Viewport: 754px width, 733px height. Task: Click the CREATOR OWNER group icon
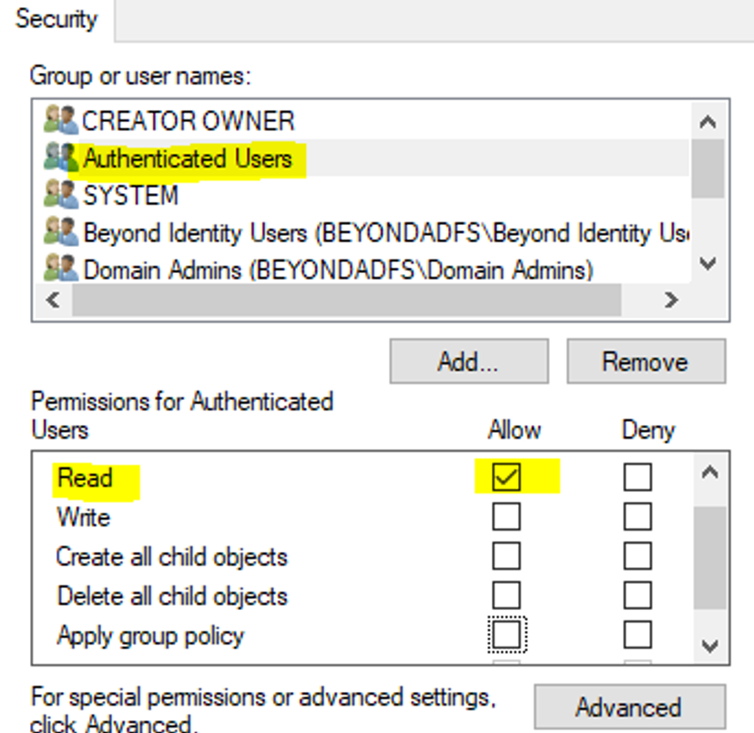click(61, 121)
